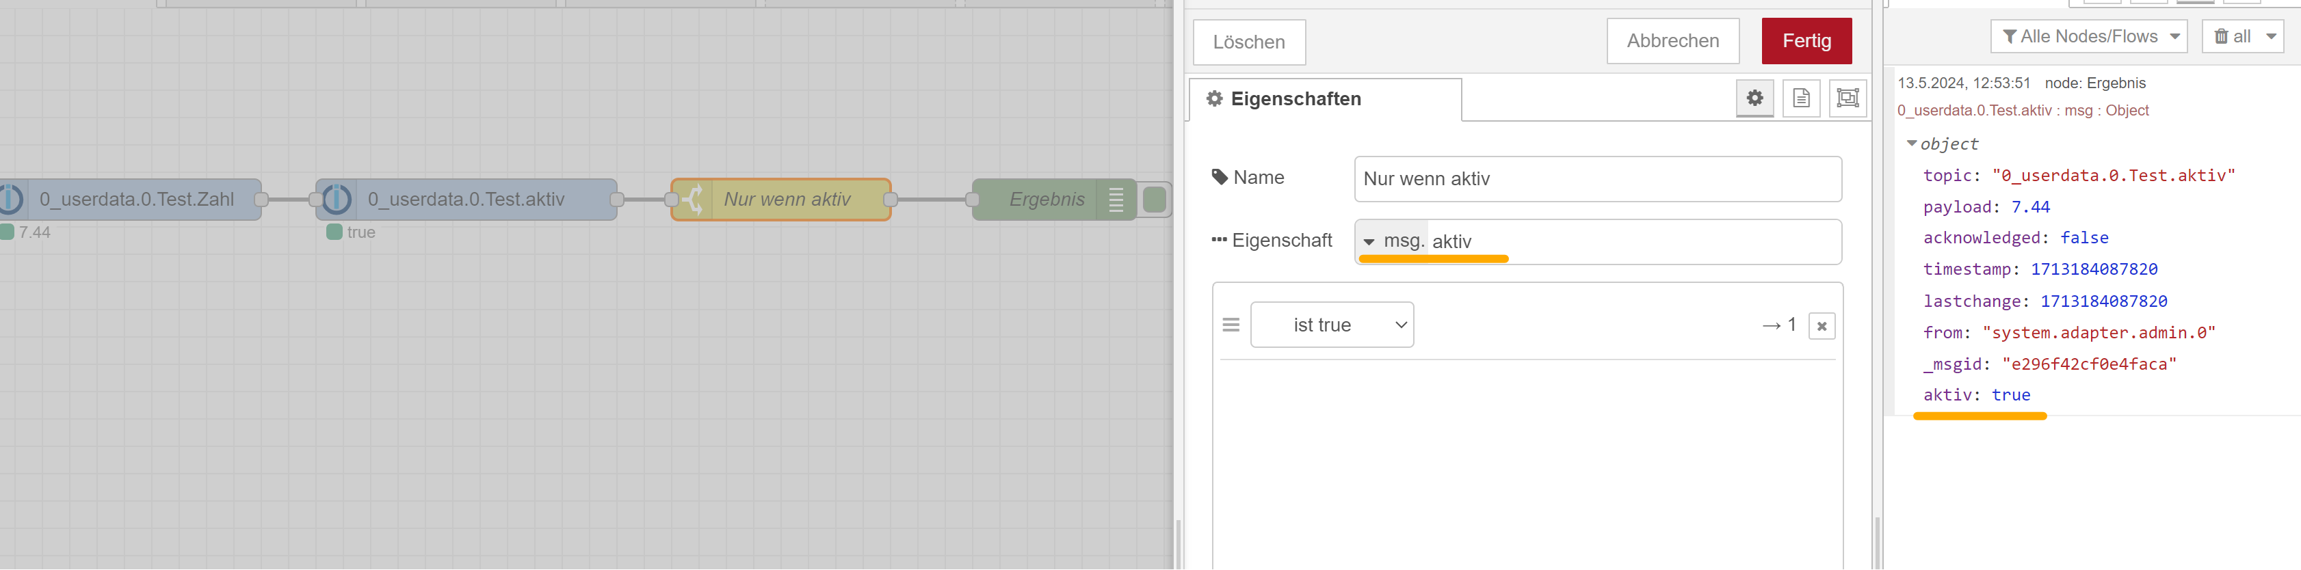Select the 0_userdata.0.Test.Zahl node
Viewport: 2301px width, 570px height.
(137, 199)
